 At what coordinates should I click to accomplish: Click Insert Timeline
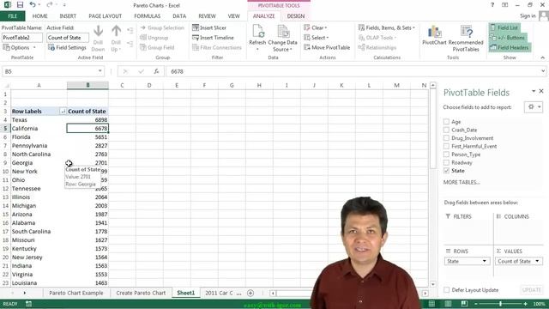[x=213, y=38]
